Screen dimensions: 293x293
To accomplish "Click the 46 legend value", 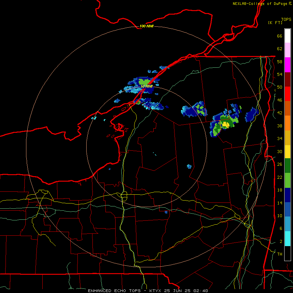I will [280, 100].
